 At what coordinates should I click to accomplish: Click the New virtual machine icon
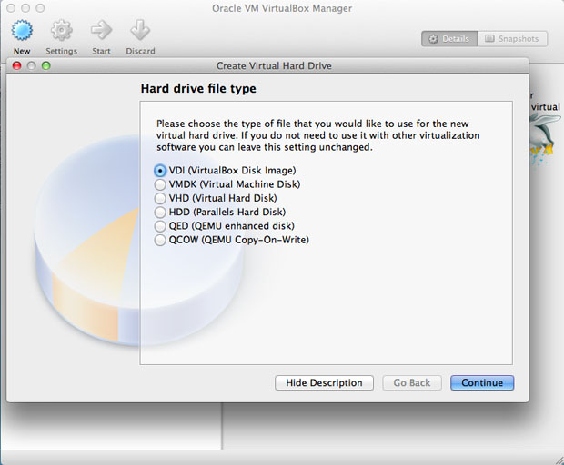point(22,31)
